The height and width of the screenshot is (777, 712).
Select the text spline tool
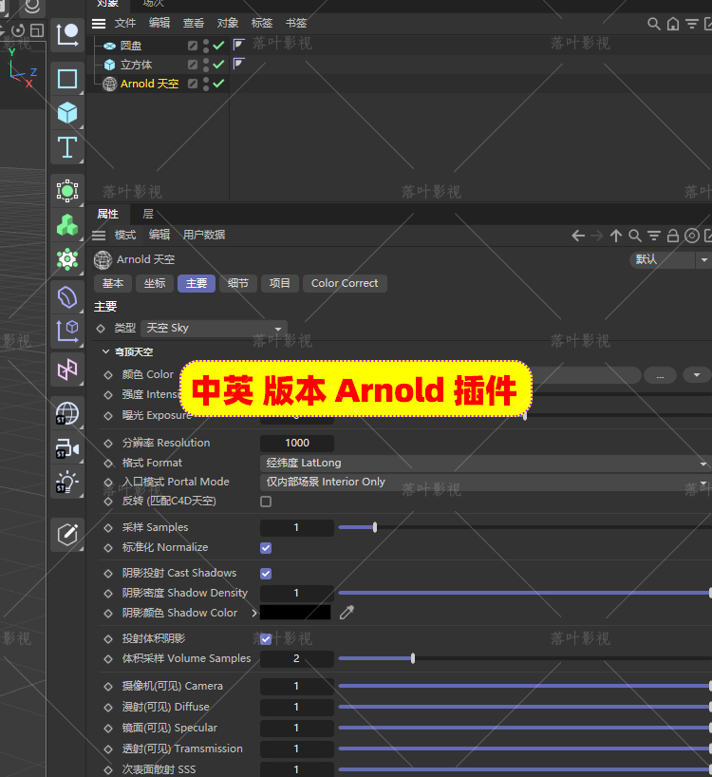point(67,147)
